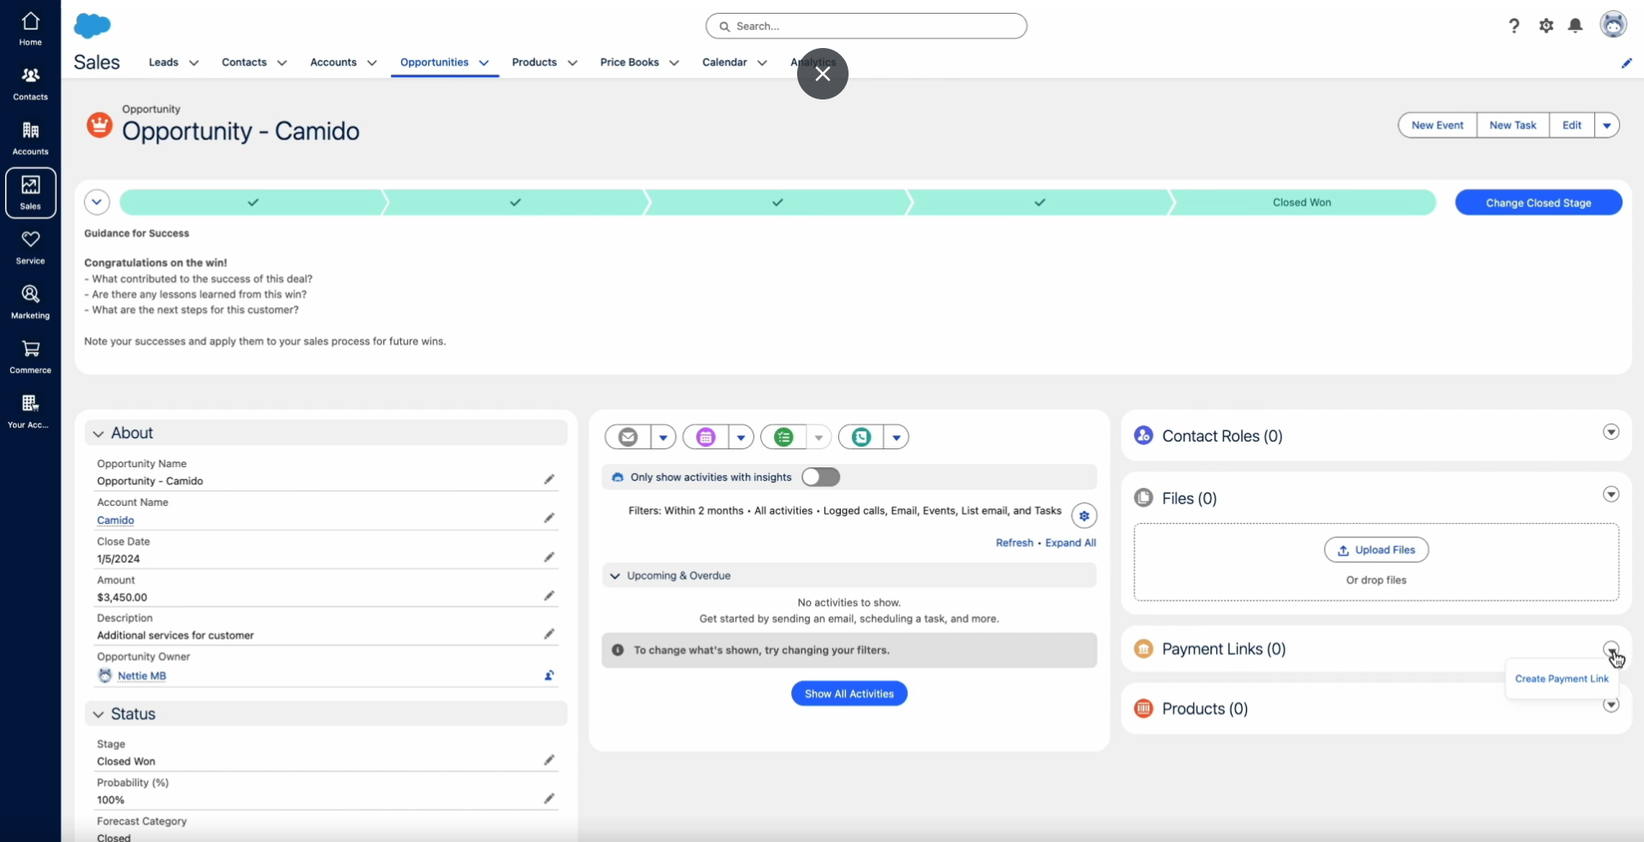Open the Nettie MB owner link

[141, 676]
